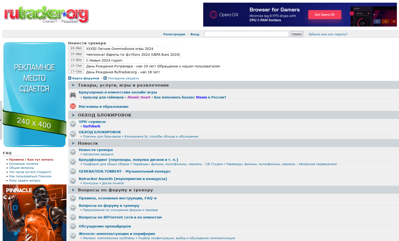Open the Surfshark subforum link

[92, 126]
